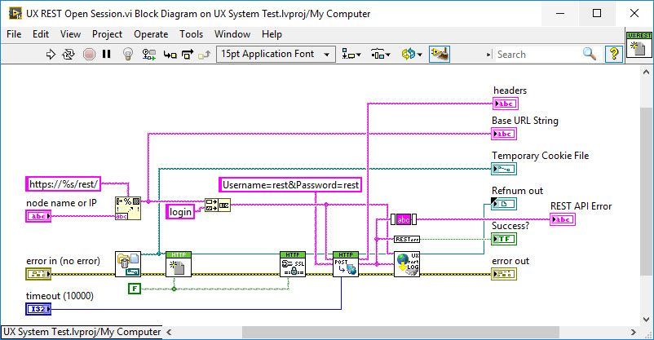654x340 pixels.
Task: Click Step Over button
Action: [188, 55]
